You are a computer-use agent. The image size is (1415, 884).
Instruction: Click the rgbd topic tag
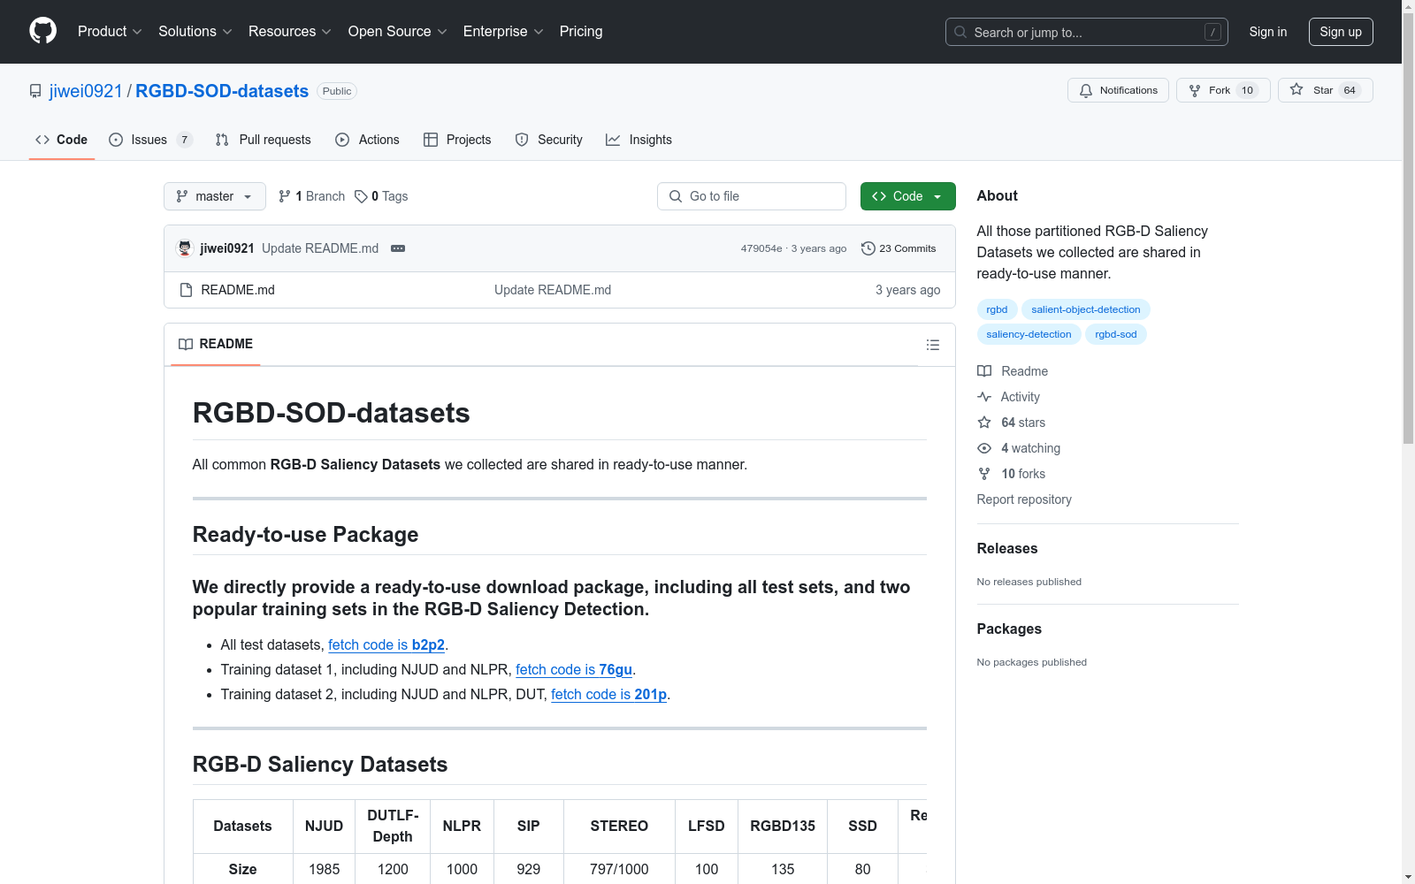click(997, 309)
